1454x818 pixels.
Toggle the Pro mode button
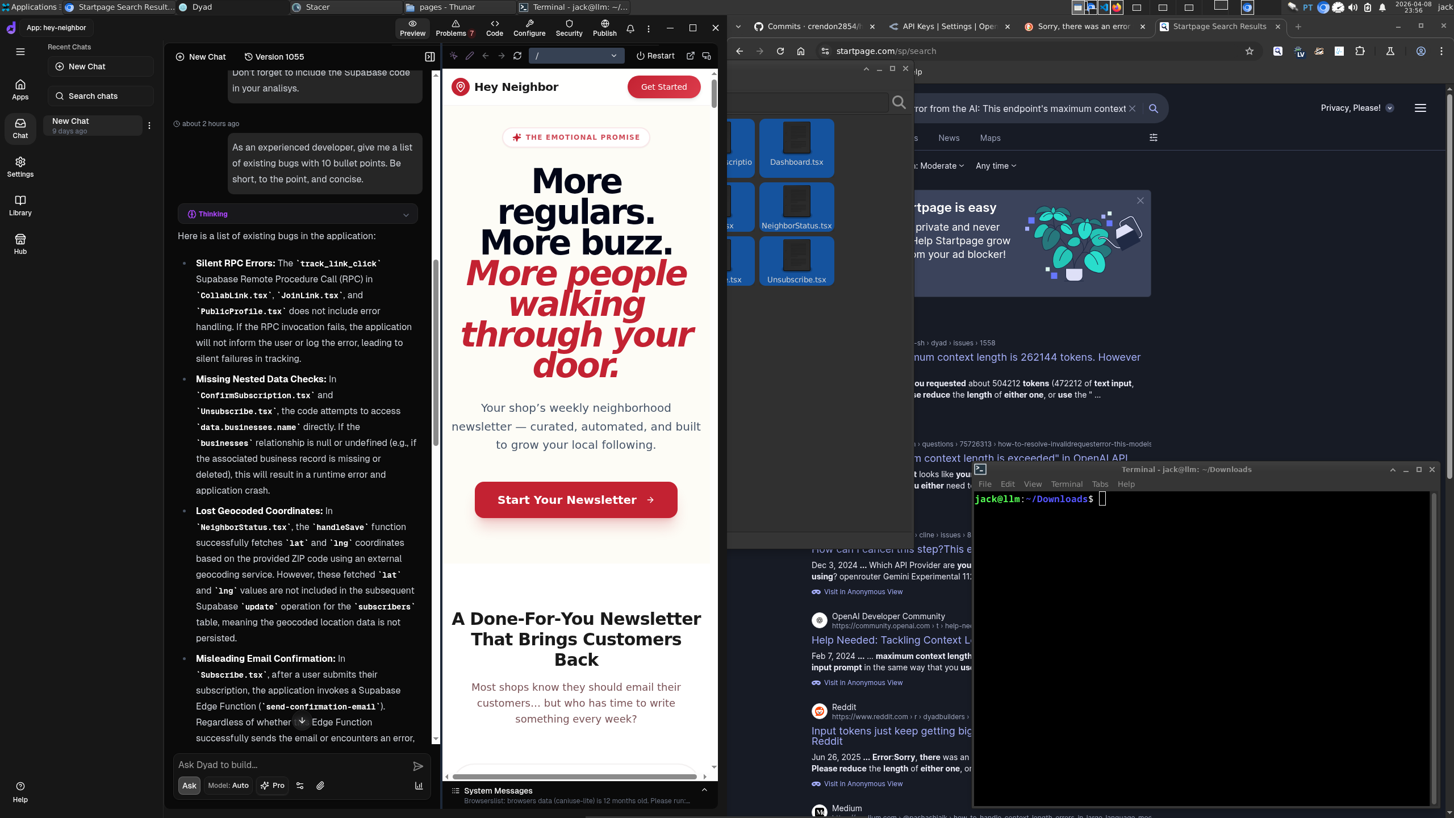pyautogui.click(x=273, y=786)
